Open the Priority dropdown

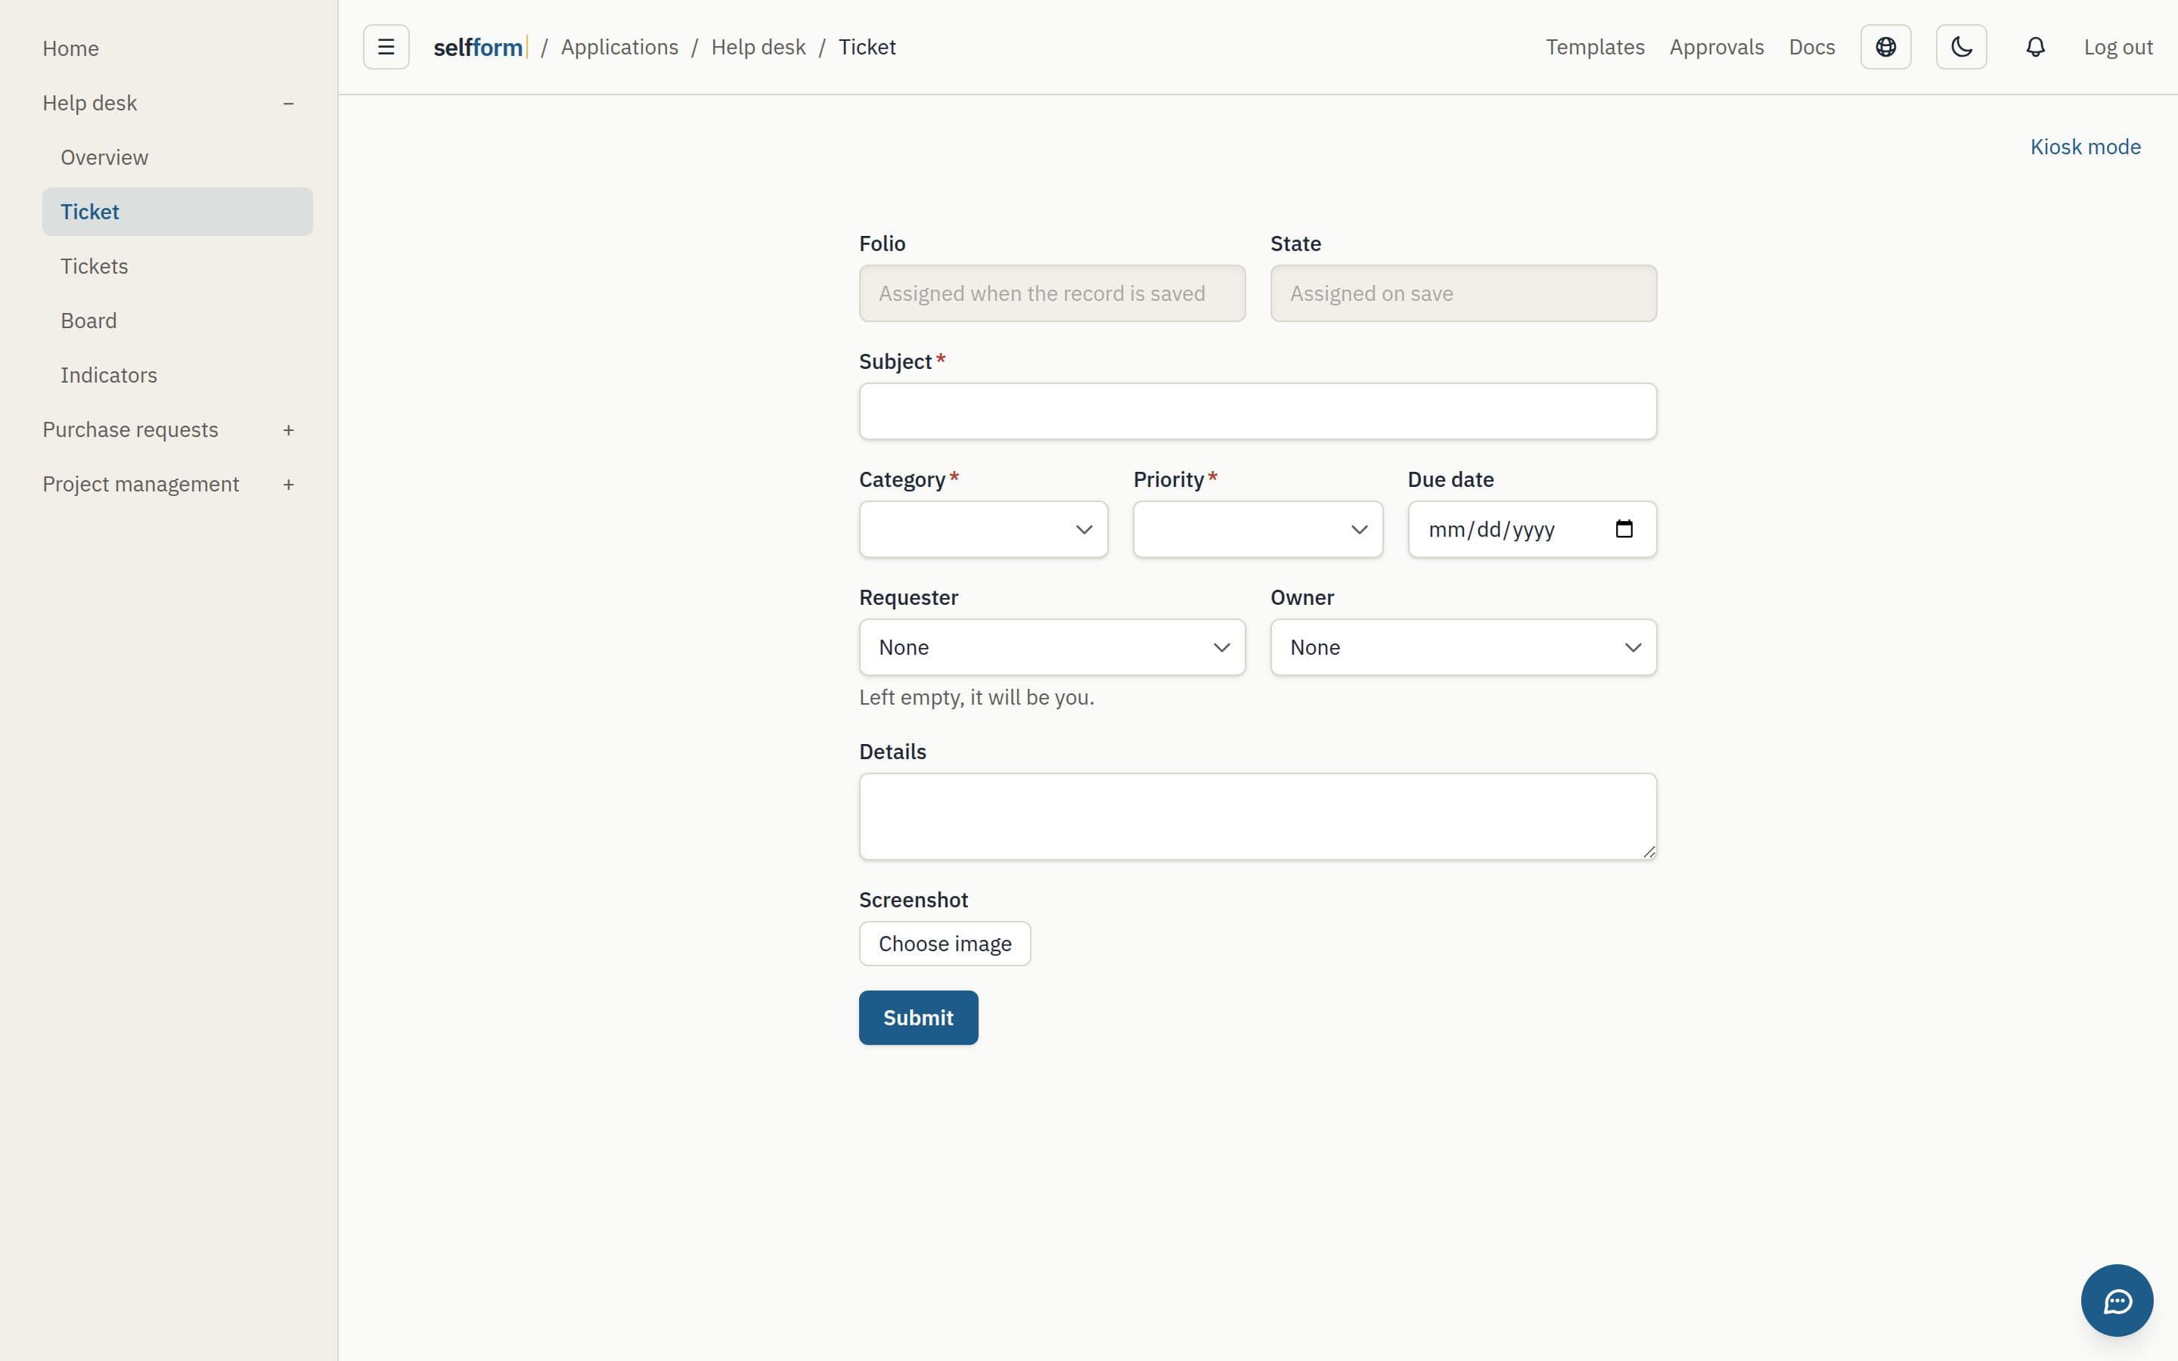(1258, 529)
